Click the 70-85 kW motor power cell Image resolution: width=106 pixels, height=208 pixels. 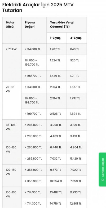(x=12, y=101)
